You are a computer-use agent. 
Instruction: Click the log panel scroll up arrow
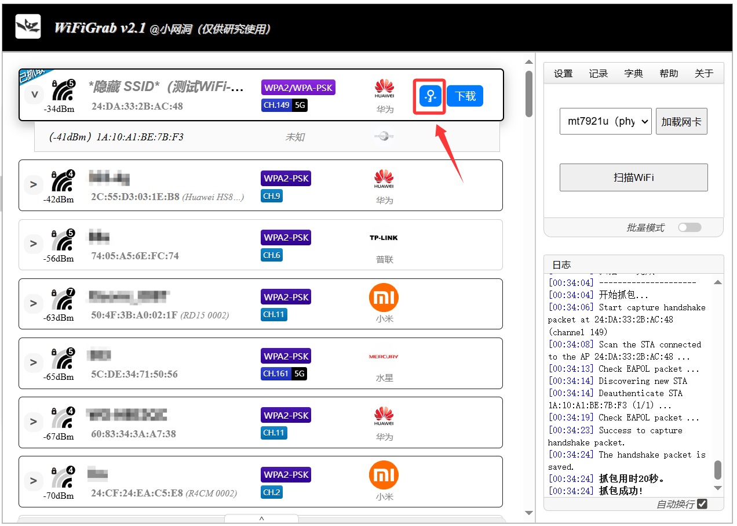click(718, 282)
